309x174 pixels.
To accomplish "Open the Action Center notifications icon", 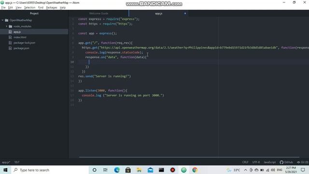I will click(303, 170).
